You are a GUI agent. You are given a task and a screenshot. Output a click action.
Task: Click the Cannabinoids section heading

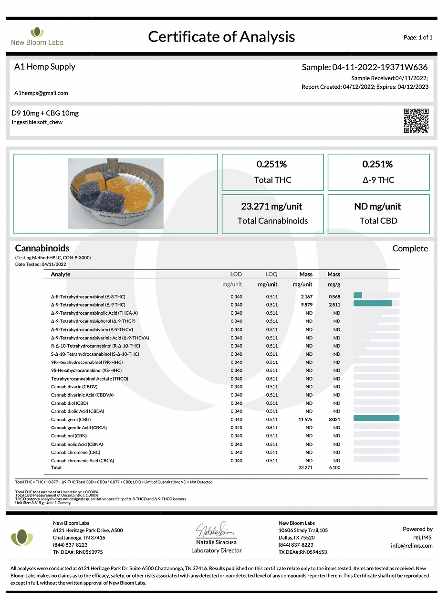coord(42,248)
